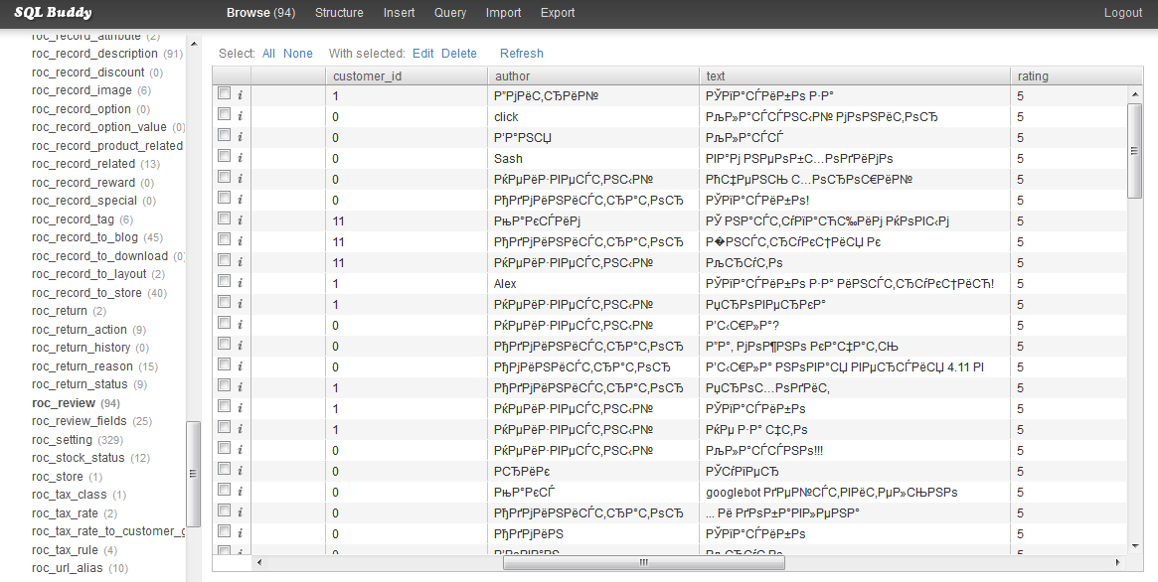
Task: Open roc_record_tag table
Action: pyautogui.click(x=74, y=219)
